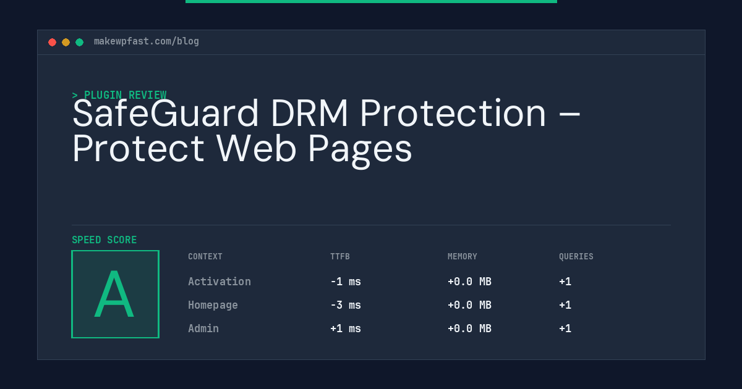Select the Homepage row label

pos(213,305)
